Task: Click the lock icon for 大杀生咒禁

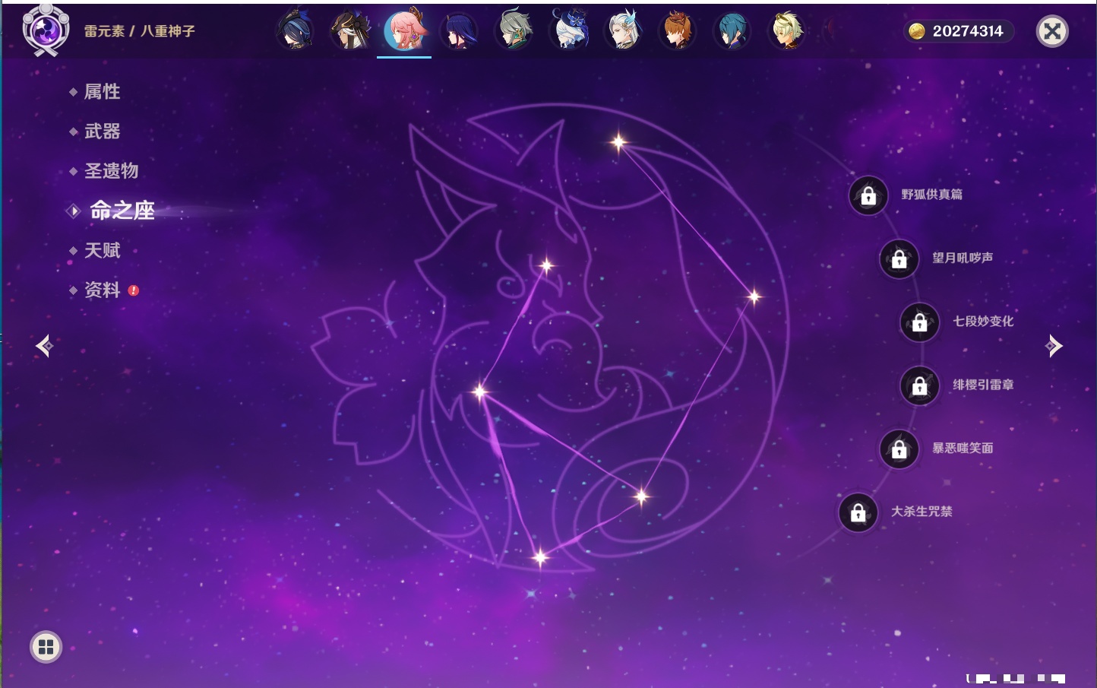Action: click(x=858, y=513)
